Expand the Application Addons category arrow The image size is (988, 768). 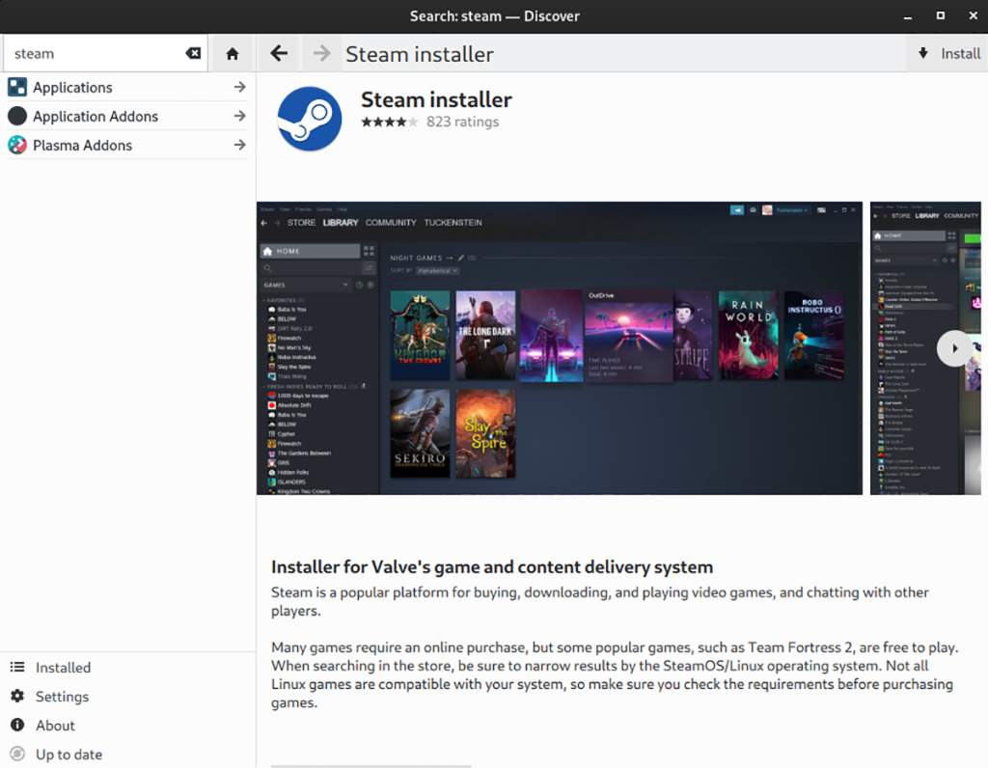239,117
